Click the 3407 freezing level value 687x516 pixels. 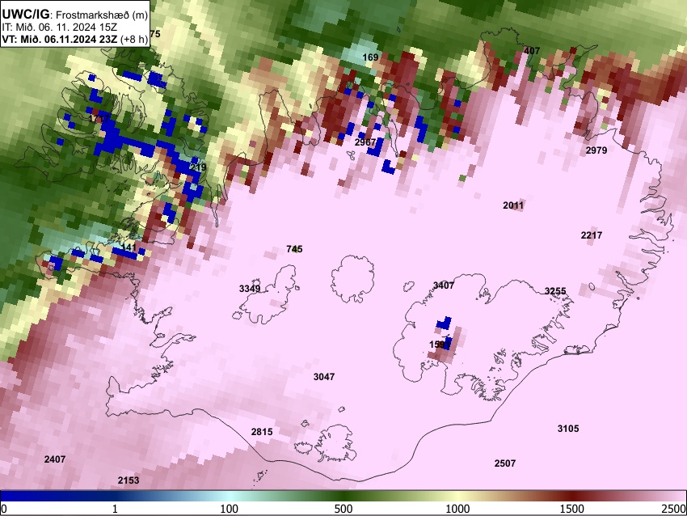click(444, 285)
